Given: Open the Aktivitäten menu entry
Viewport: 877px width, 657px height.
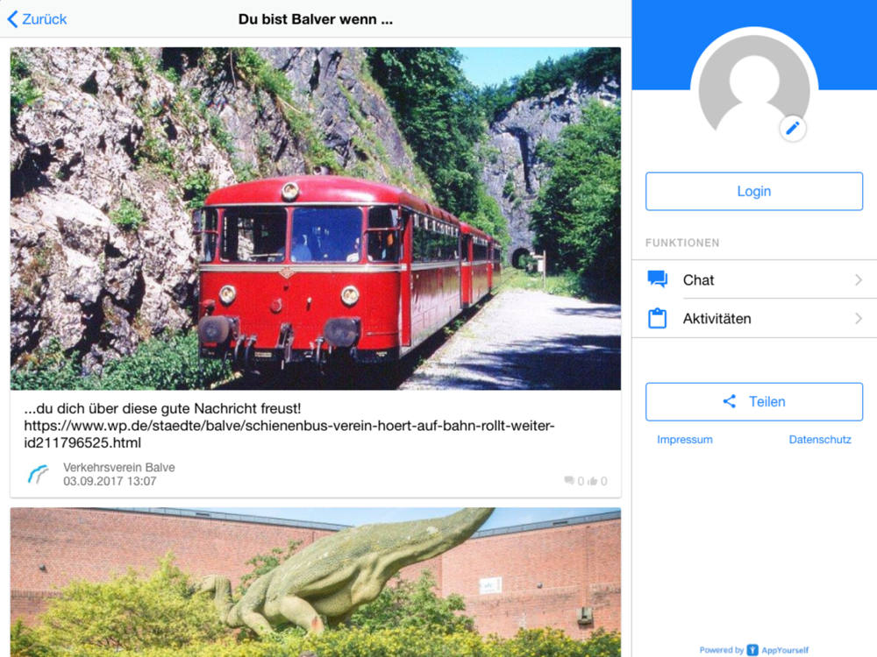Looking at the screenshot, I should [754, 319].
